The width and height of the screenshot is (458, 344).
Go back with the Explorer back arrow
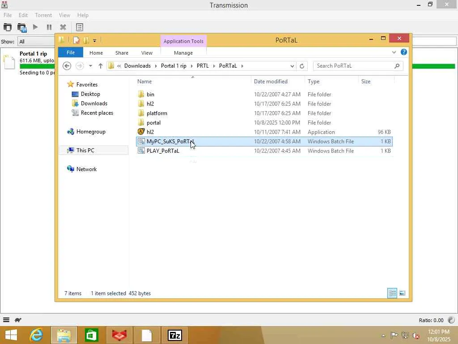click(x=67, y=66)
